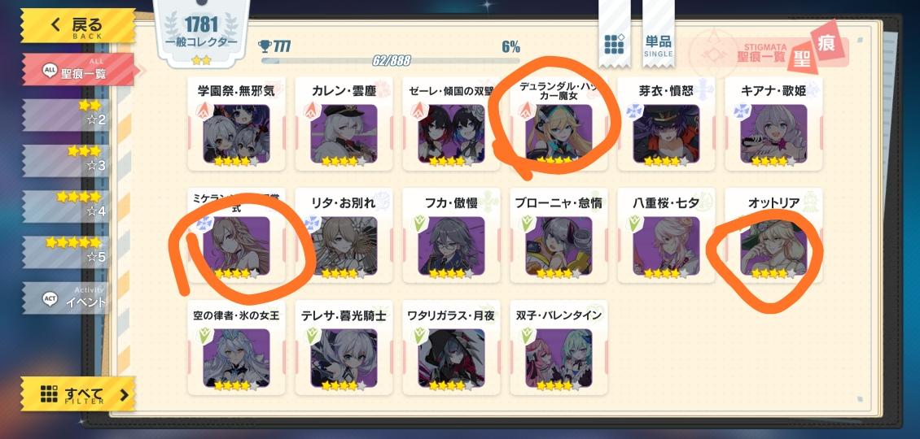
Task: Switch to 単品 SINGLE view
Action: (659, 44)
